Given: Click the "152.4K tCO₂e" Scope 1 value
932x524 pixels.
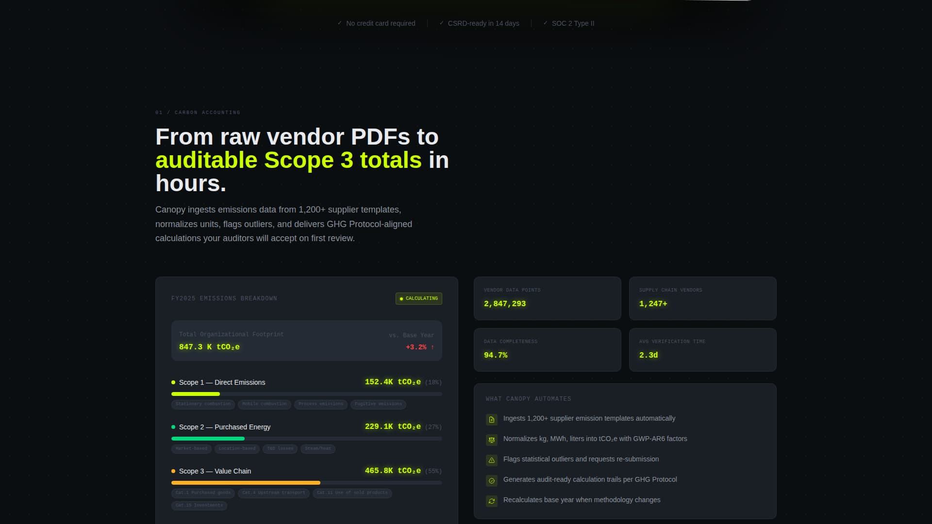Looking at the screenshot, I should point(393,382).
